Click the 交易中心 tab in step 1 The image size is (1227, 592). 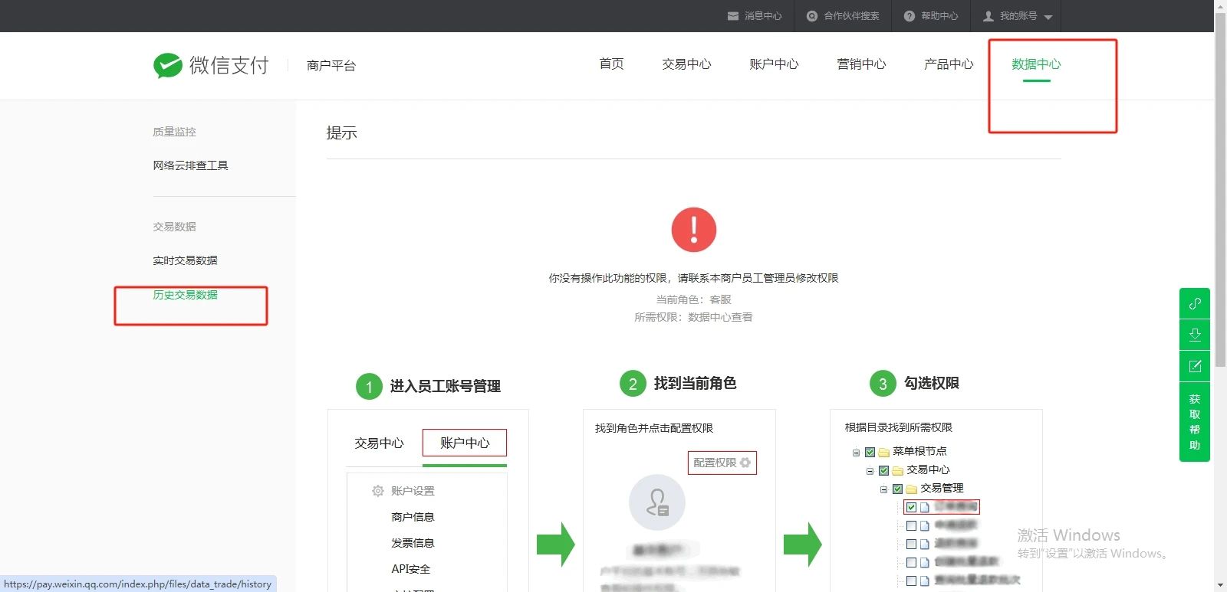coord(379,443)
